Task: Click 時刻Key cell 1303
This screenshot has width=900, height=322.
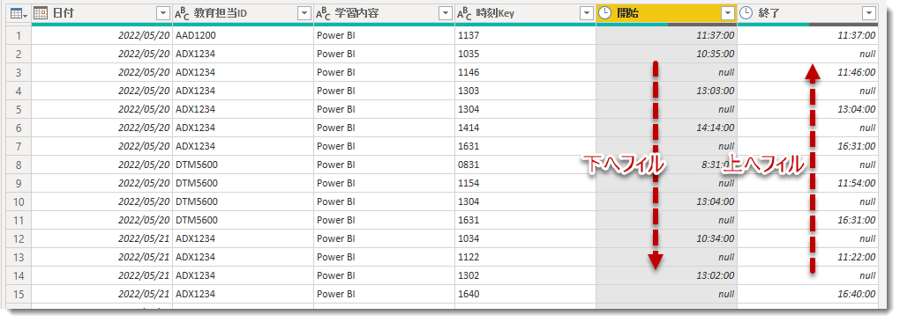Action: tap(525, 91)
